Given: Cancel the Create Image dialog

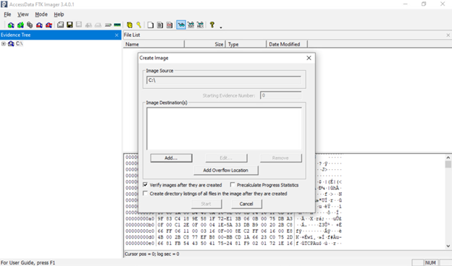Looking at the screenshot, I should pos(246,204).
